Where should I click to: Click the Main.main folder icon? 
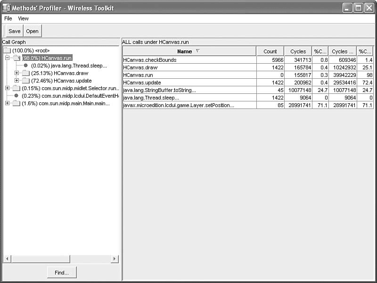coord(16,103)
